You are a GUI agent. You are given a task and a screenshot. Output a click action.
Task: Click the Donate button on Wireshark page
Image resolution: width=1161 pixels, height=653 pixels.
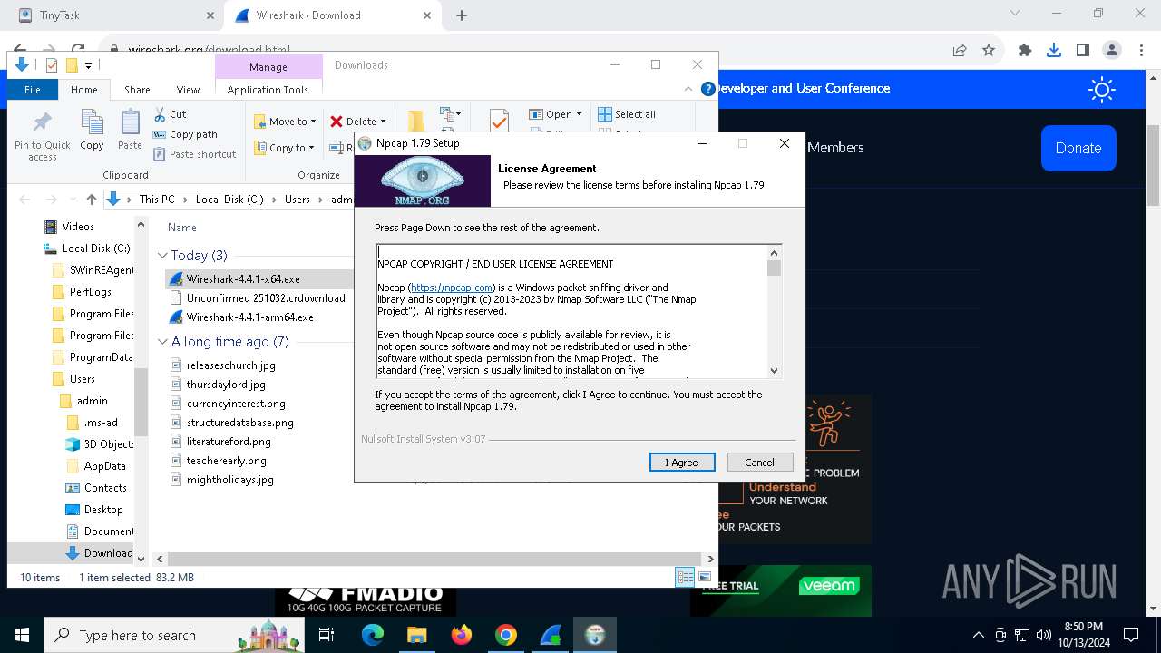[x=1078, y=148]
